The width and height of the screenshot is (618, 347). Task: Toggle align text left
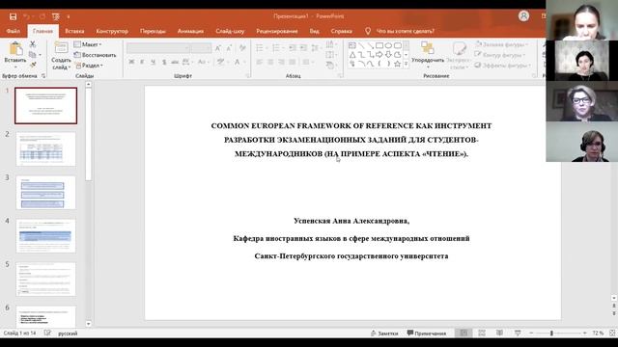tap(260, 62)
